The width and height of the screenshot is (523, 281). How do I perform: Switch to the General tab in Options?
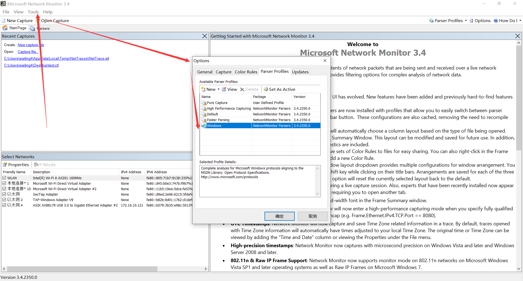click(x=205, y=72)
